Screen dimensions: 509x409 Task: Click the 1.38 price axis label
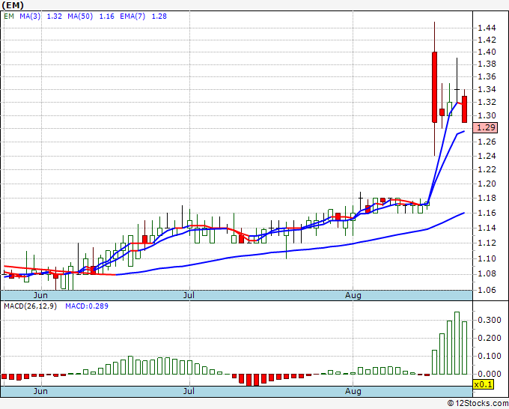(x=487, y=64)
